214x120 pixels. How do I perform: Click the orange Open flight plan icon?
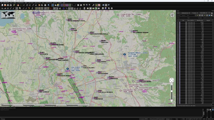coord(5,5)
